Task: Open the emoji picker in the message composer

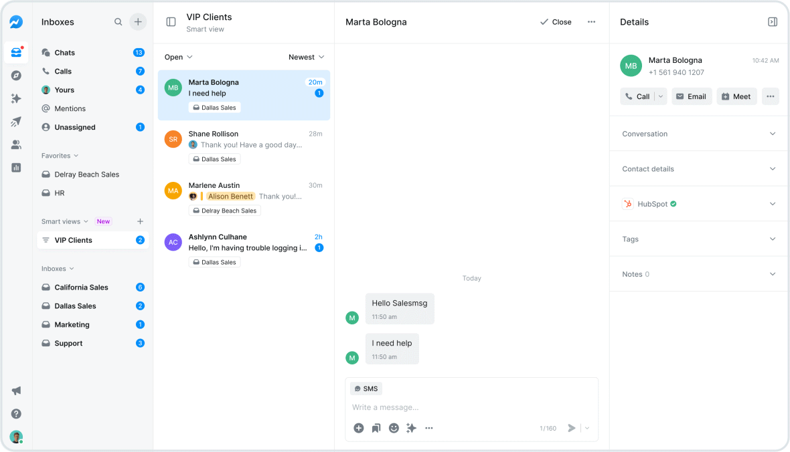Action: pos(394,428)
